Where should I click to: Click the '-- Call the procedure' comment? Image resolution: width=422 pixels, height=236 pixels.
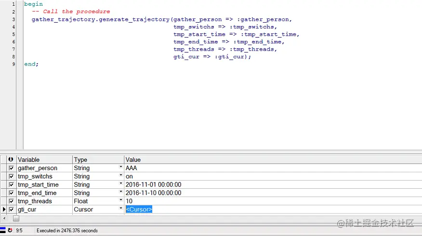tap(71, 12)
